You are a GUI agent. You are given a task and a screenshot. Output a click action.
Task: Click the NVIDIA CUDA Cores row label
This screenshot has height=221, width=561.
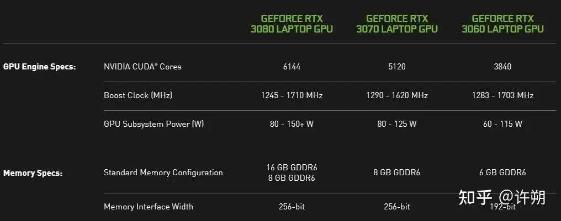142,67
